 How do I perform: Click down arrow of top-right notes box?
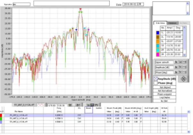pos(188,13)
